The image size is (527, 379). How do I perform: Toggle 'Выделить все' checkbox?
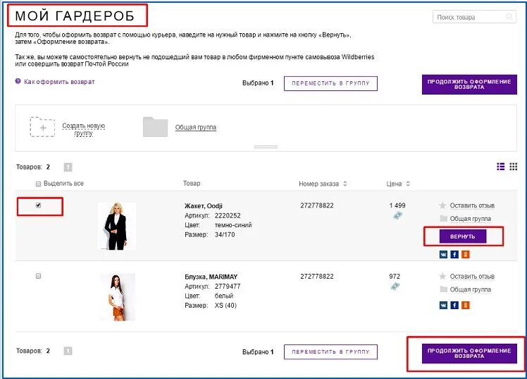[38, 184]
